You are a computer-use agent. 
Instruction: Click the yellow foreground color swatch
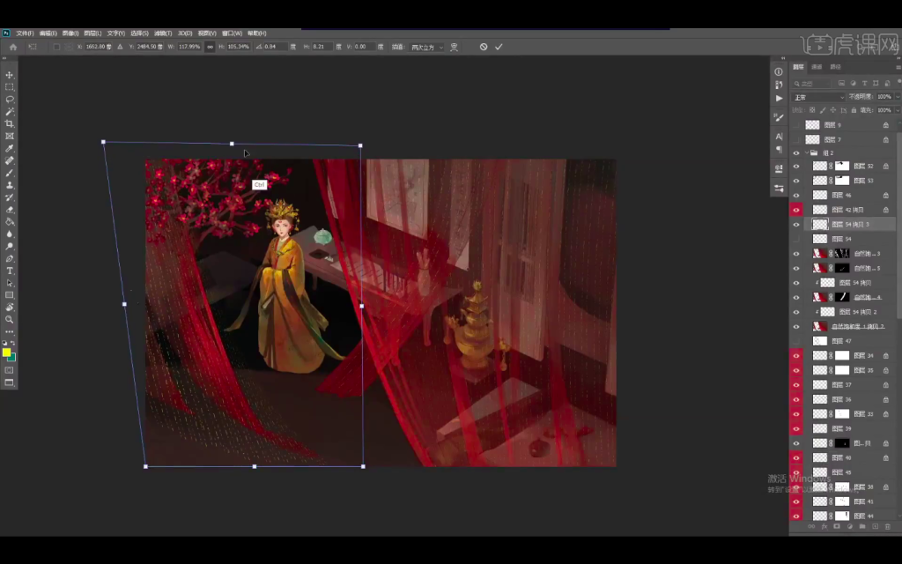pos(7,352)
